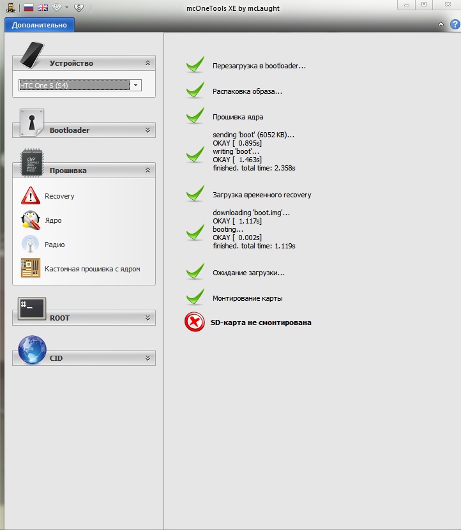Click checkmark beside Прошивка ядра
461x530 pixels.
[x=195, y=115]
